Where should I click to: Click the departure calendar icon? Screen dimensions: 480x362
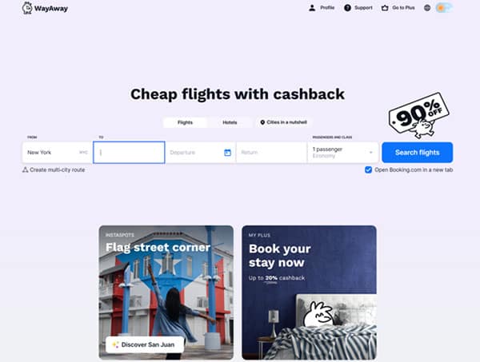click(227, 153)
